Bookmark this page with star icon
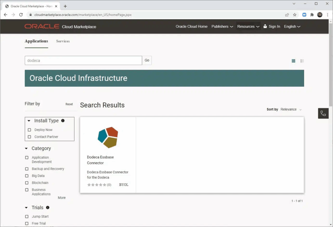This screenshot has width=333, height=227. [295, 15]
